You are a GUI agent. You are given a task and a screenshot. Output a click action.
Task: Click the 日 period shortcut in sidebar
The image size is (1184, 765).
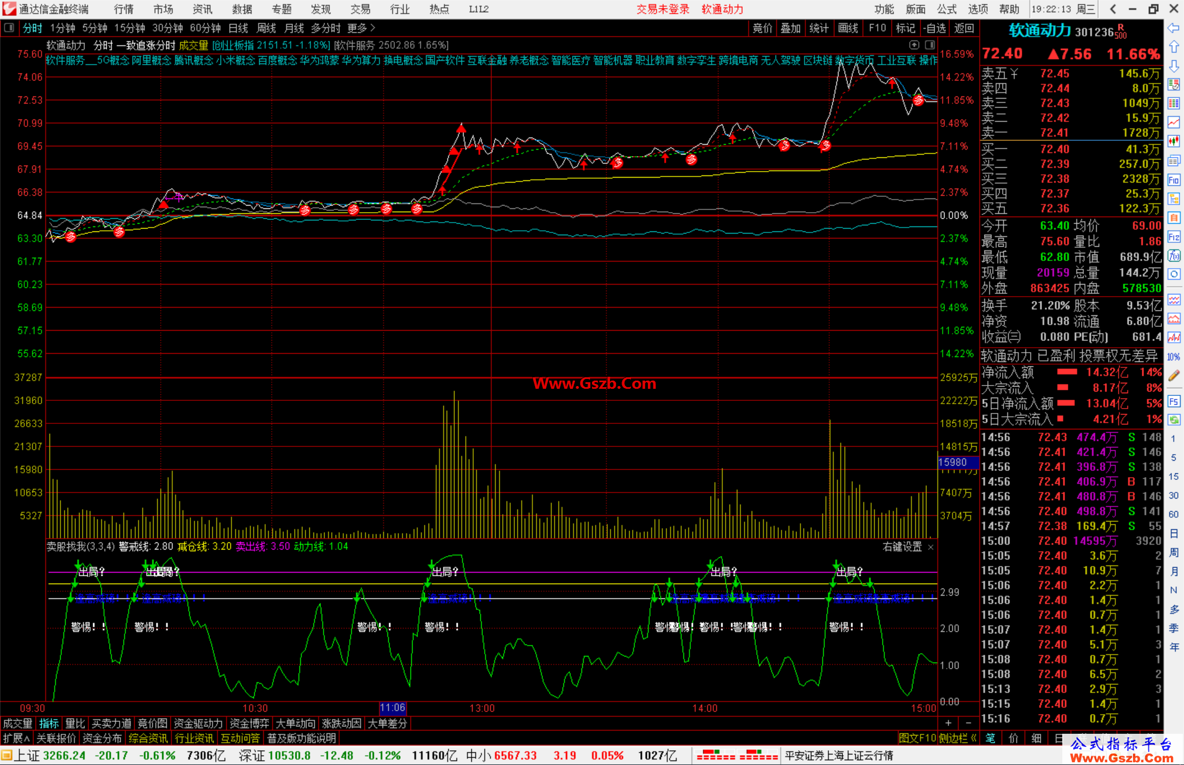(1174, 533)
